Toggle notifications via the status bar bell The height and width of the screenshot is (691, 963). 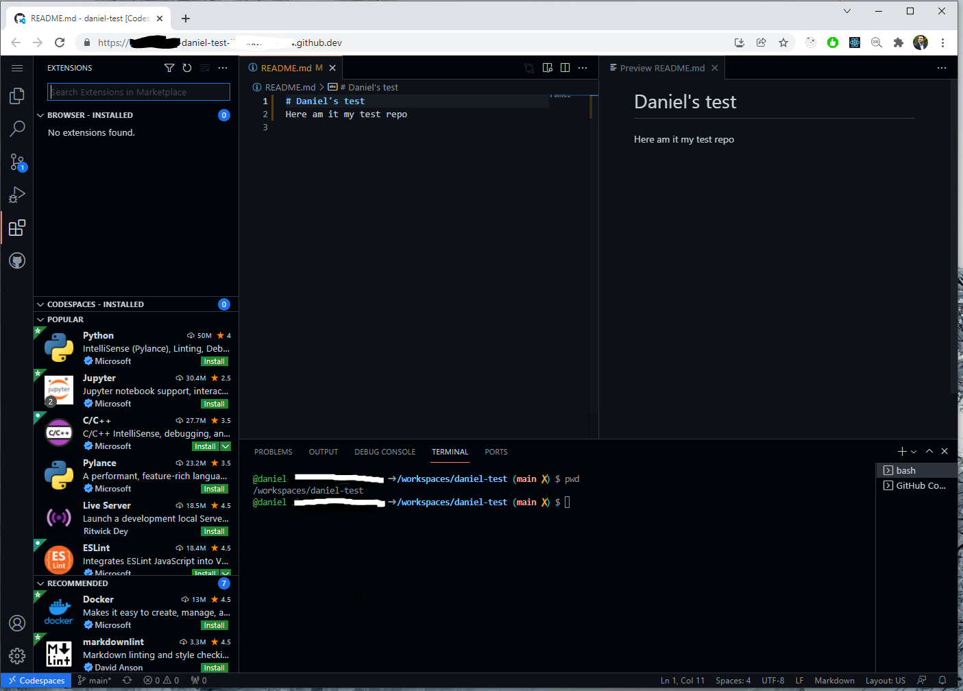pyautogui.click(x=942, y=680)
